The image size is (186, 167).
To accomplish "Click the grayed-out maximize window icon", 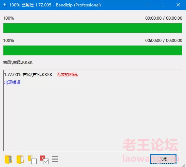I will (163, 5).
